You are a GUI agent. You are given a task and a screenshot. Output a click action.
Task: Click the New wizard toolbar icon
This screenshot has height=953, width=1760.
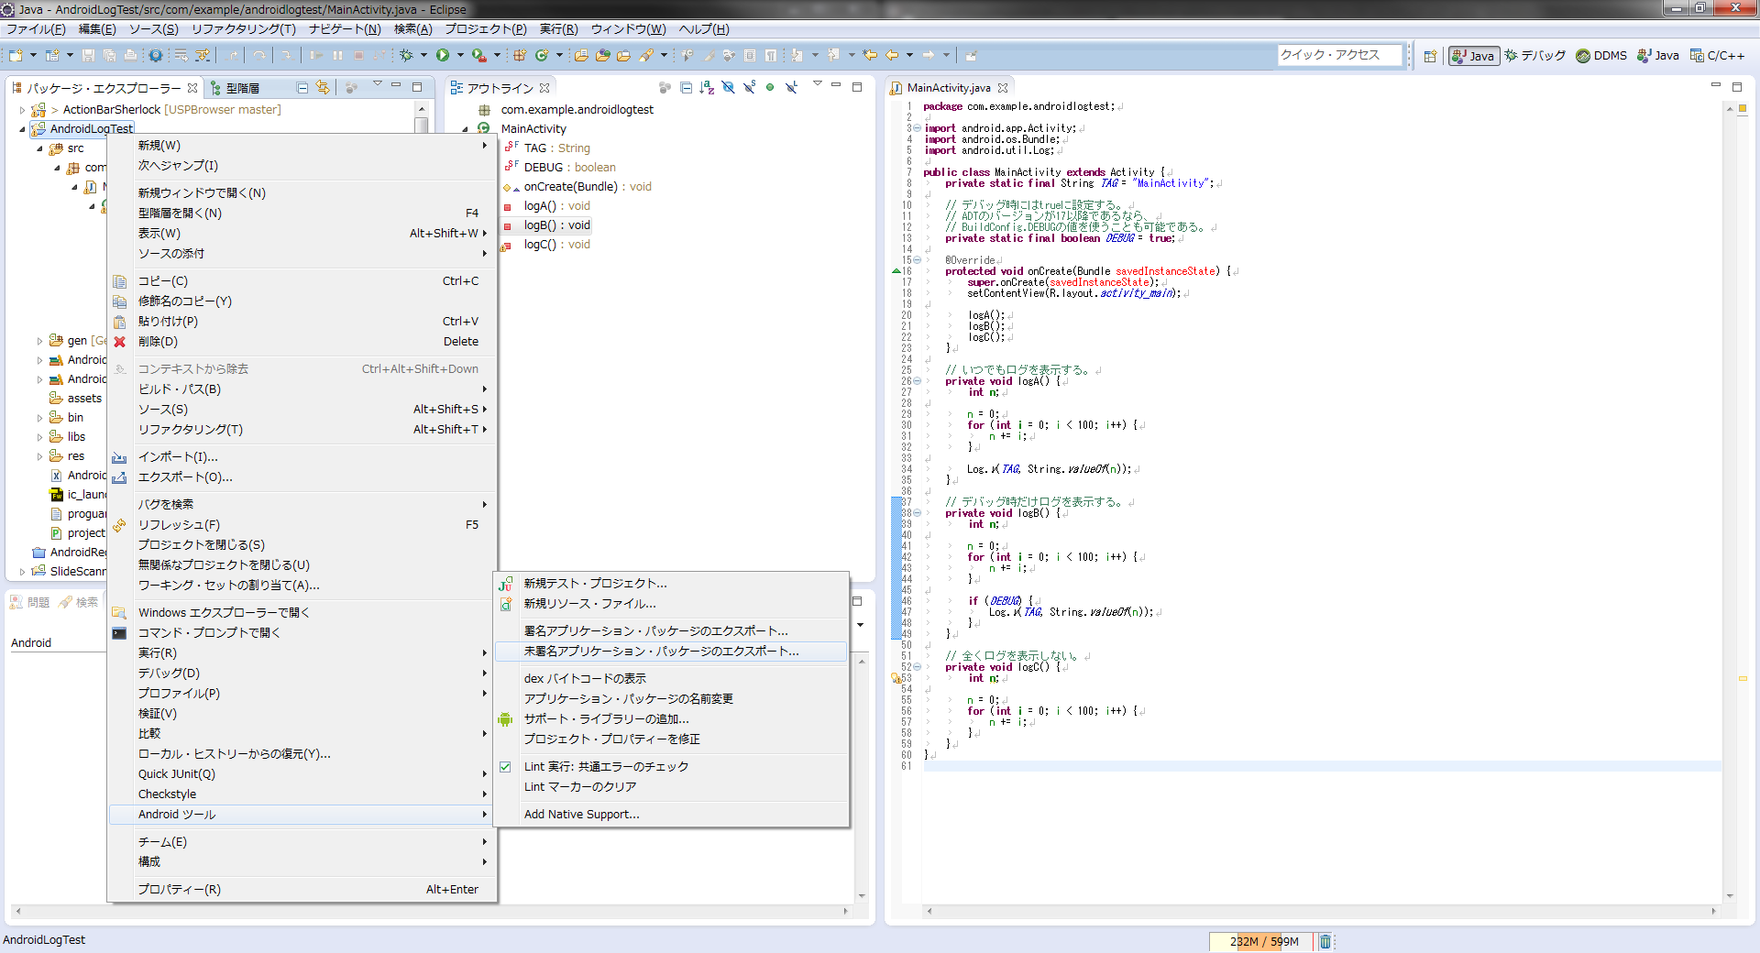16,55
